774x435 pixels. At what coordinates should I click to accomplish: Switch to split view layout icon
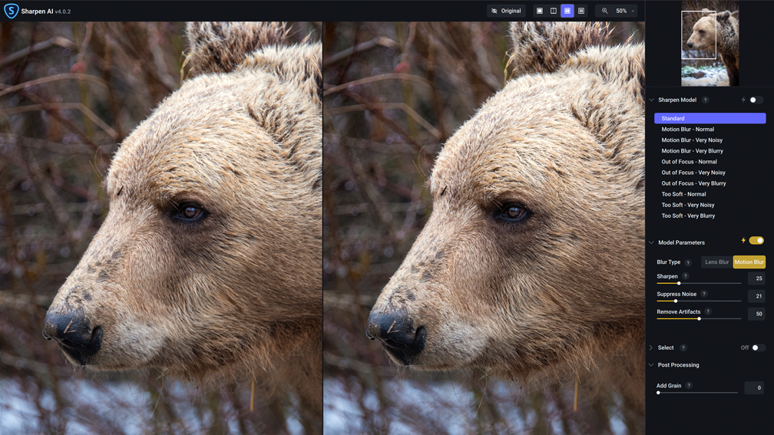pyautogui.click(x=554, y=11)
